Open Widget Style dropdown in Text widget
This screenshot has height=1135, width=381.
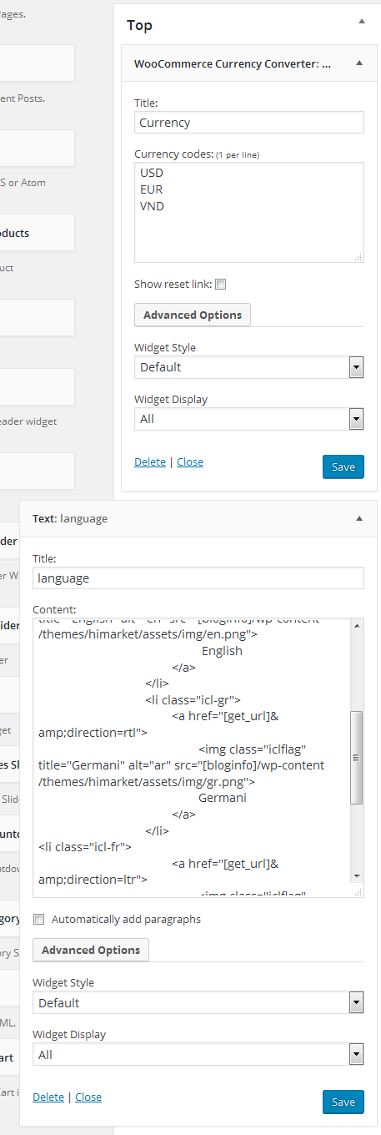(x=198, y=1003)
